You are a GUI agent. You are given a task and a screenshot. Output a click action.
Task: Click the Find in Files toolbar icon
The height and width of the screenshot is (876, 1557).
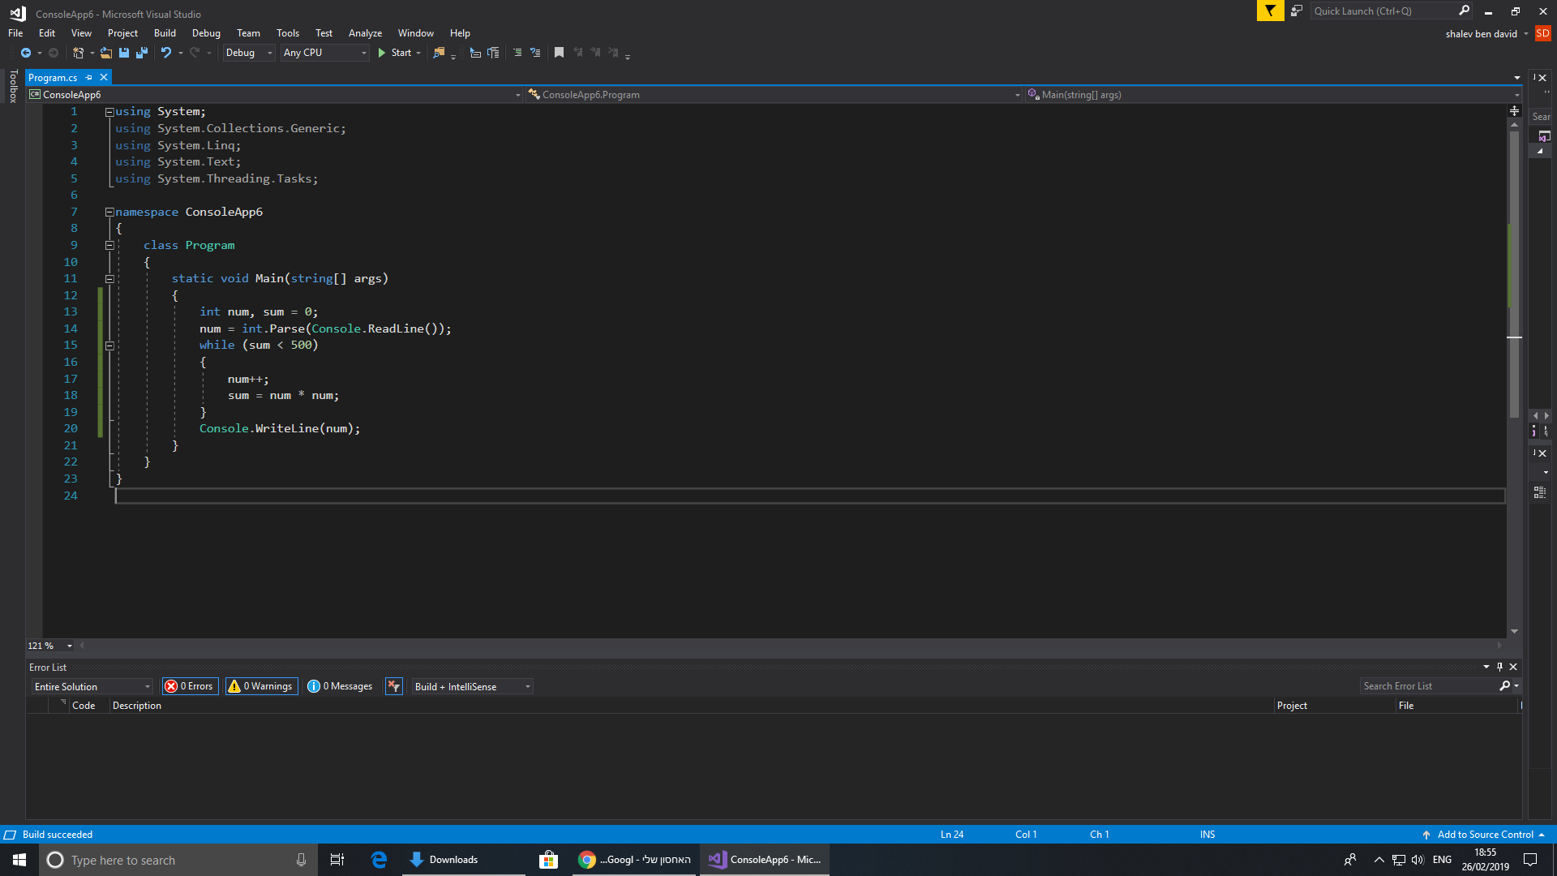click(439, 53)
